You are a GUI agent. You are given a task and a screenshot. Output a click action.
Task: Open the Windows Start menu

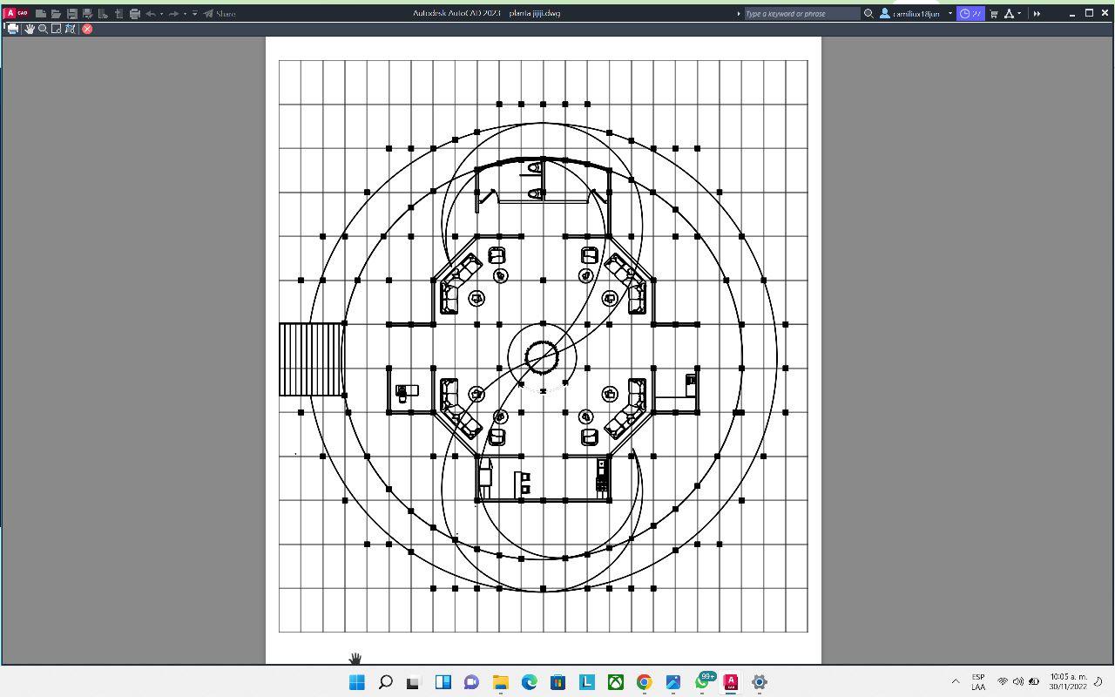pyautogui.click(x=356, y=682)
